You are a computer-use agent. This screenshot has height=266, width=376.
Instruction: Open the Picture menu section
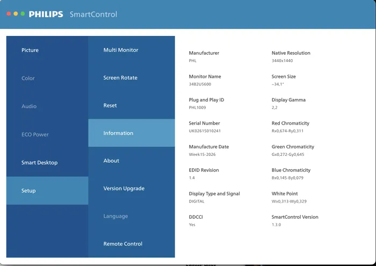click(47, 50)
